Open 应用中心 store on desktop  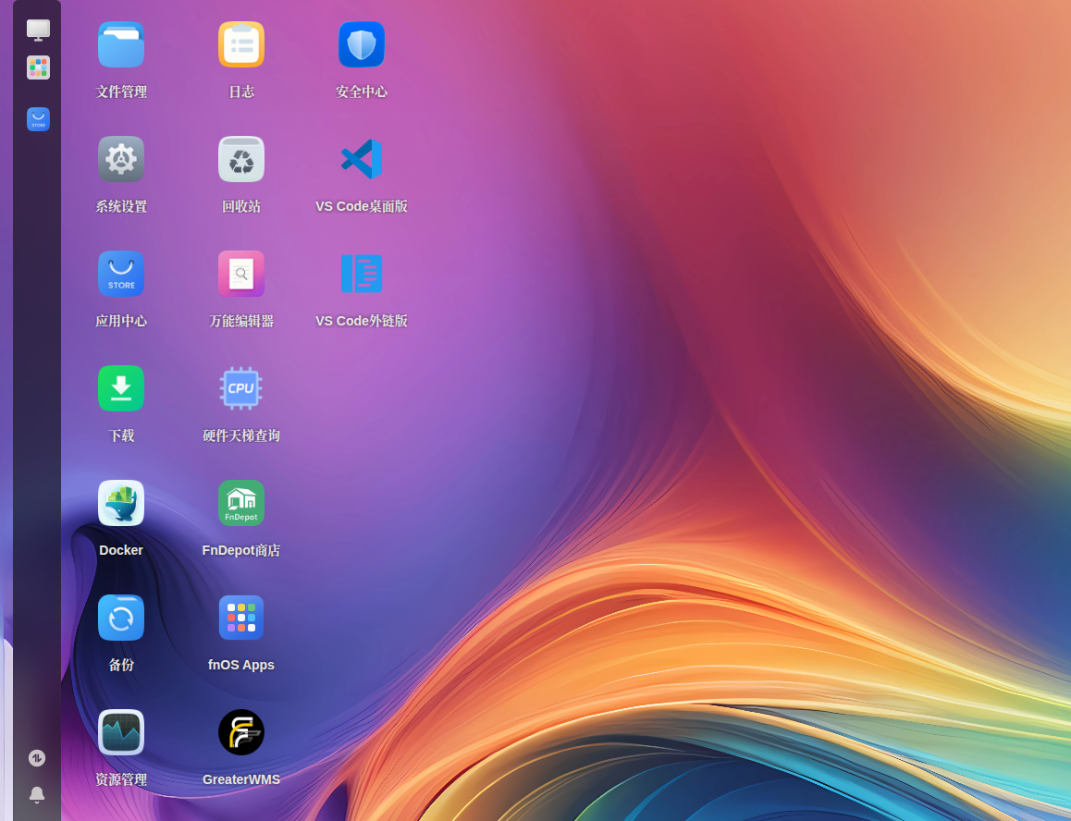click(121, 275)
